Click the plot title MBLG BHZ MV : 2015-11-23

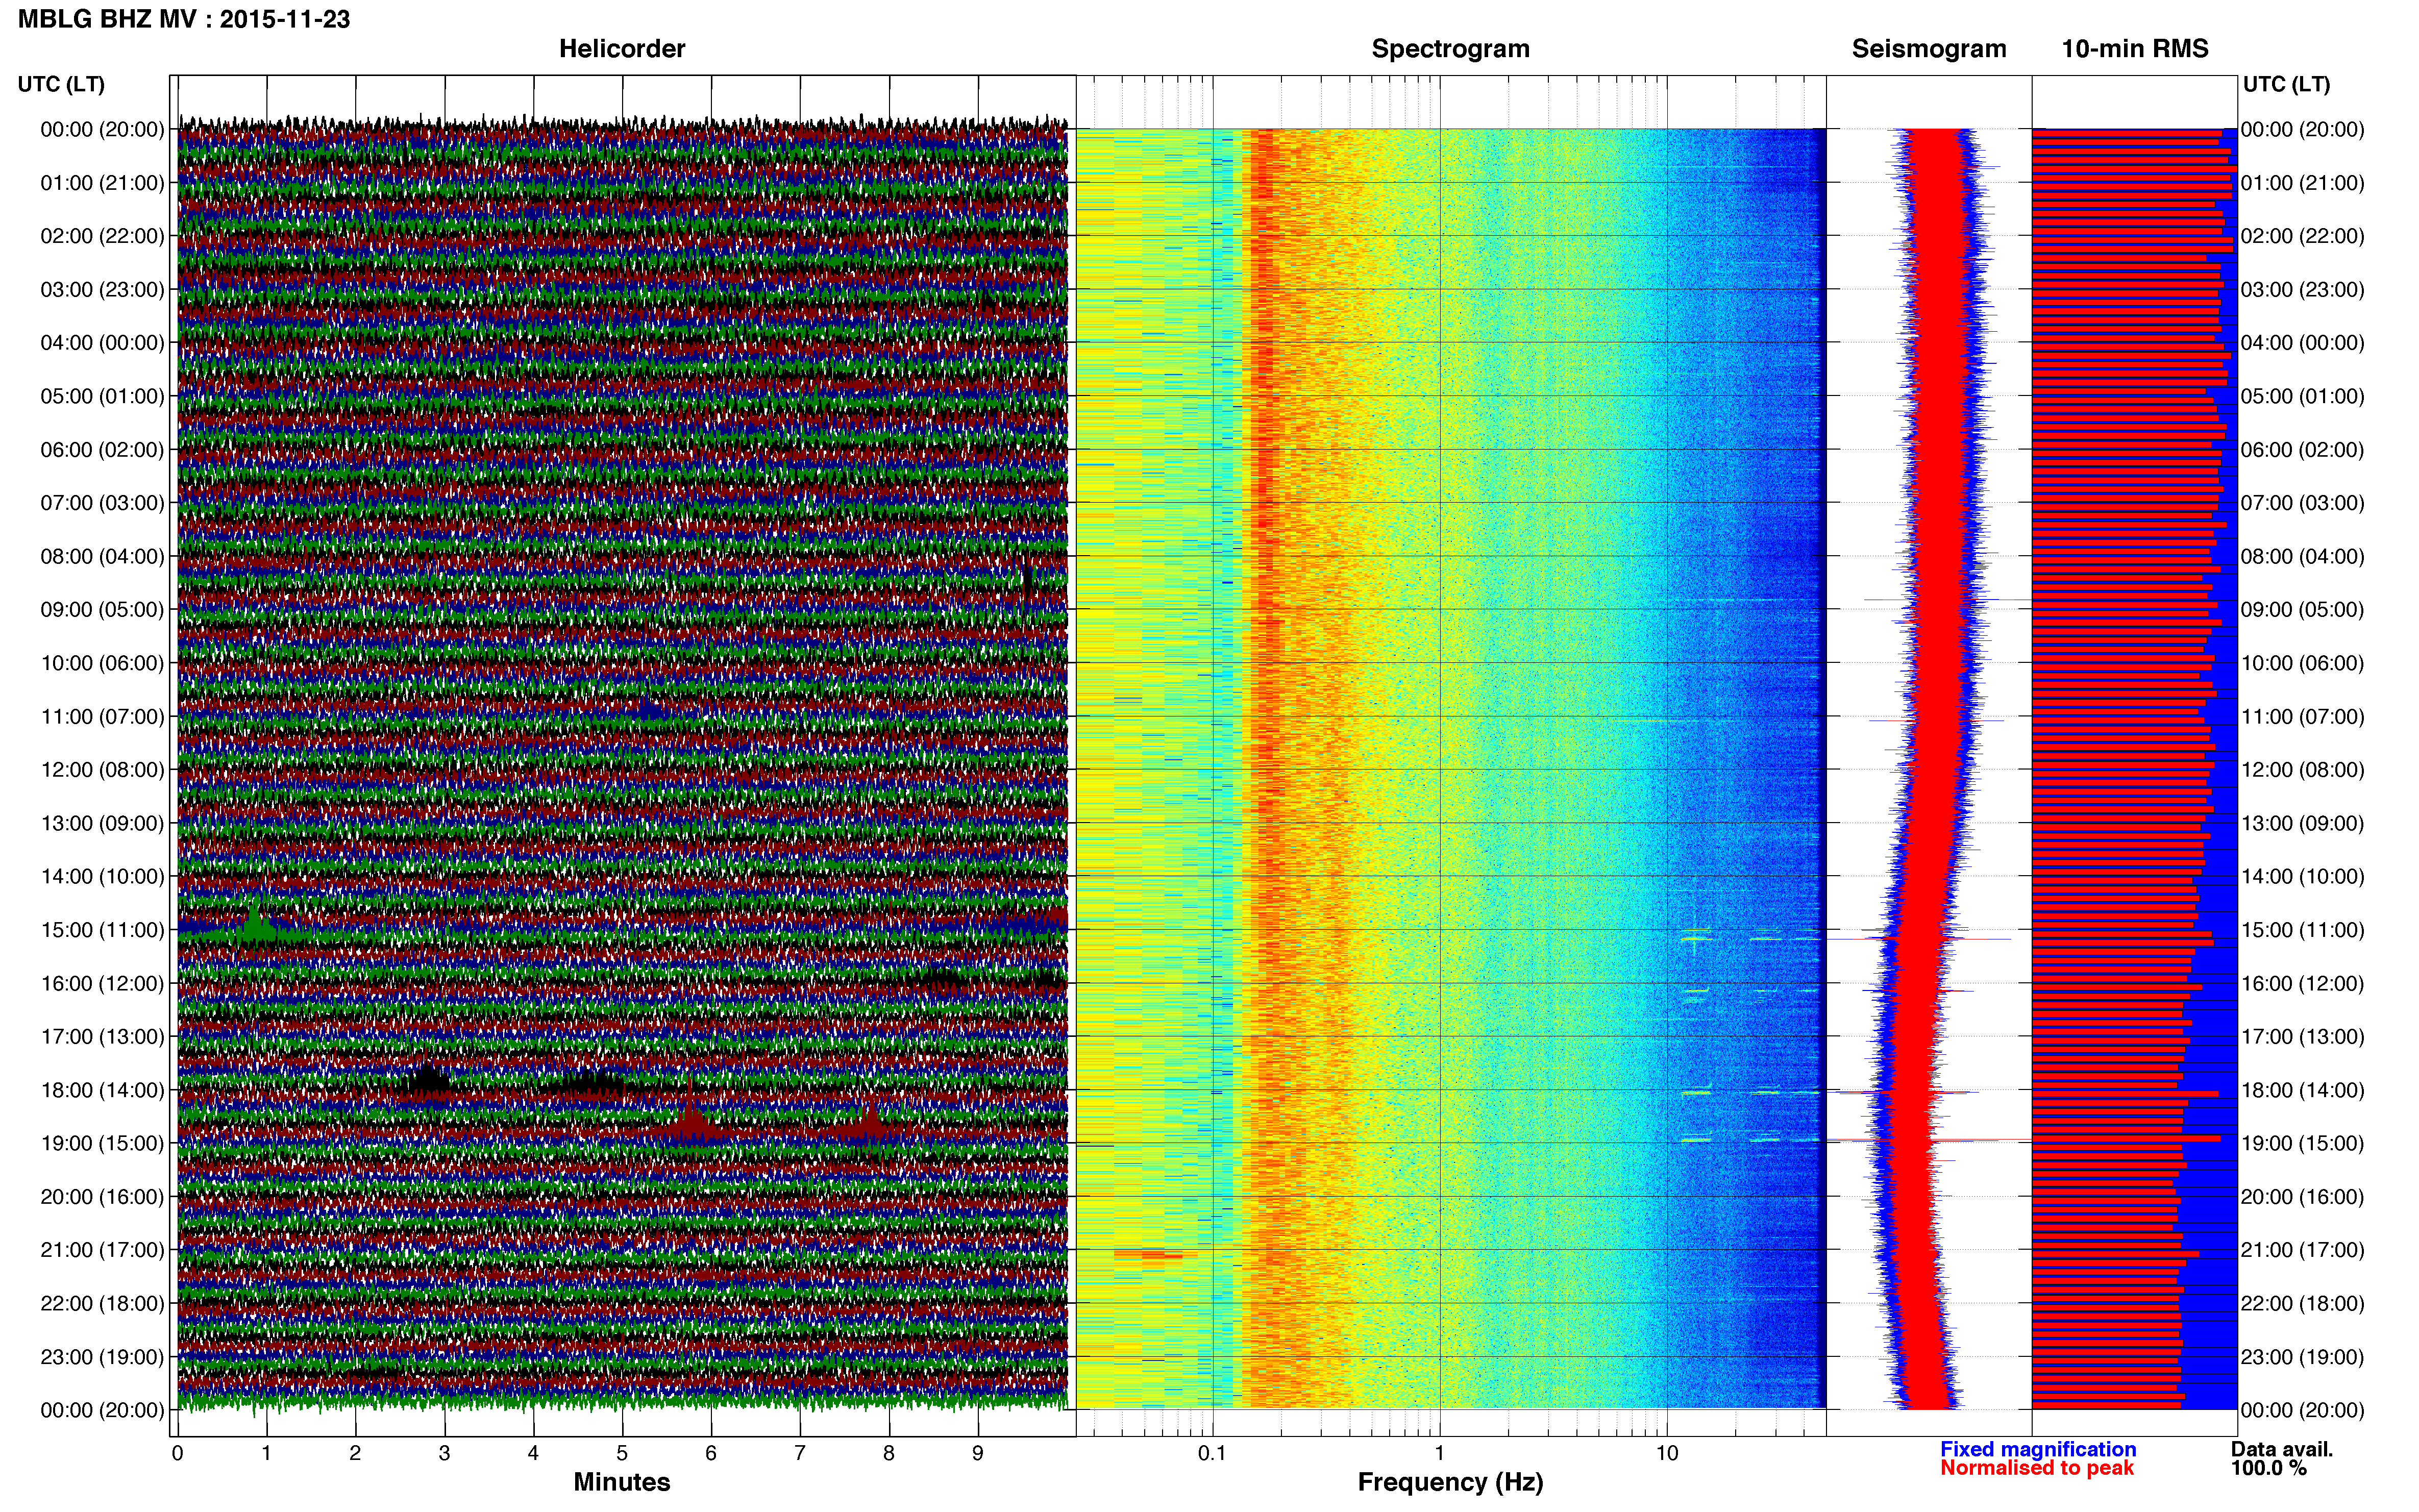click(x=184, y=19)
